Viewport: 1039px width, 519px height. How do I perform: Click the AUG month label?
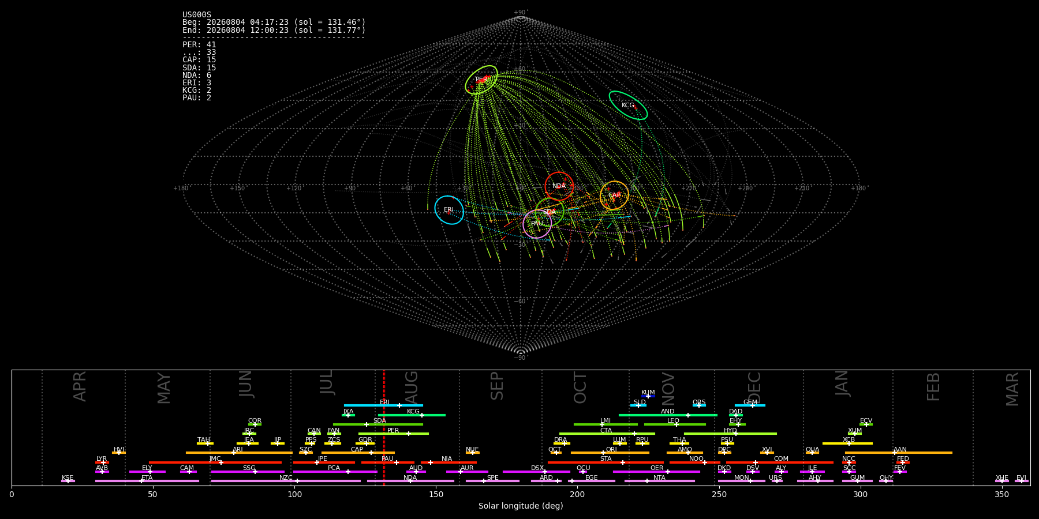pos(412,386)
